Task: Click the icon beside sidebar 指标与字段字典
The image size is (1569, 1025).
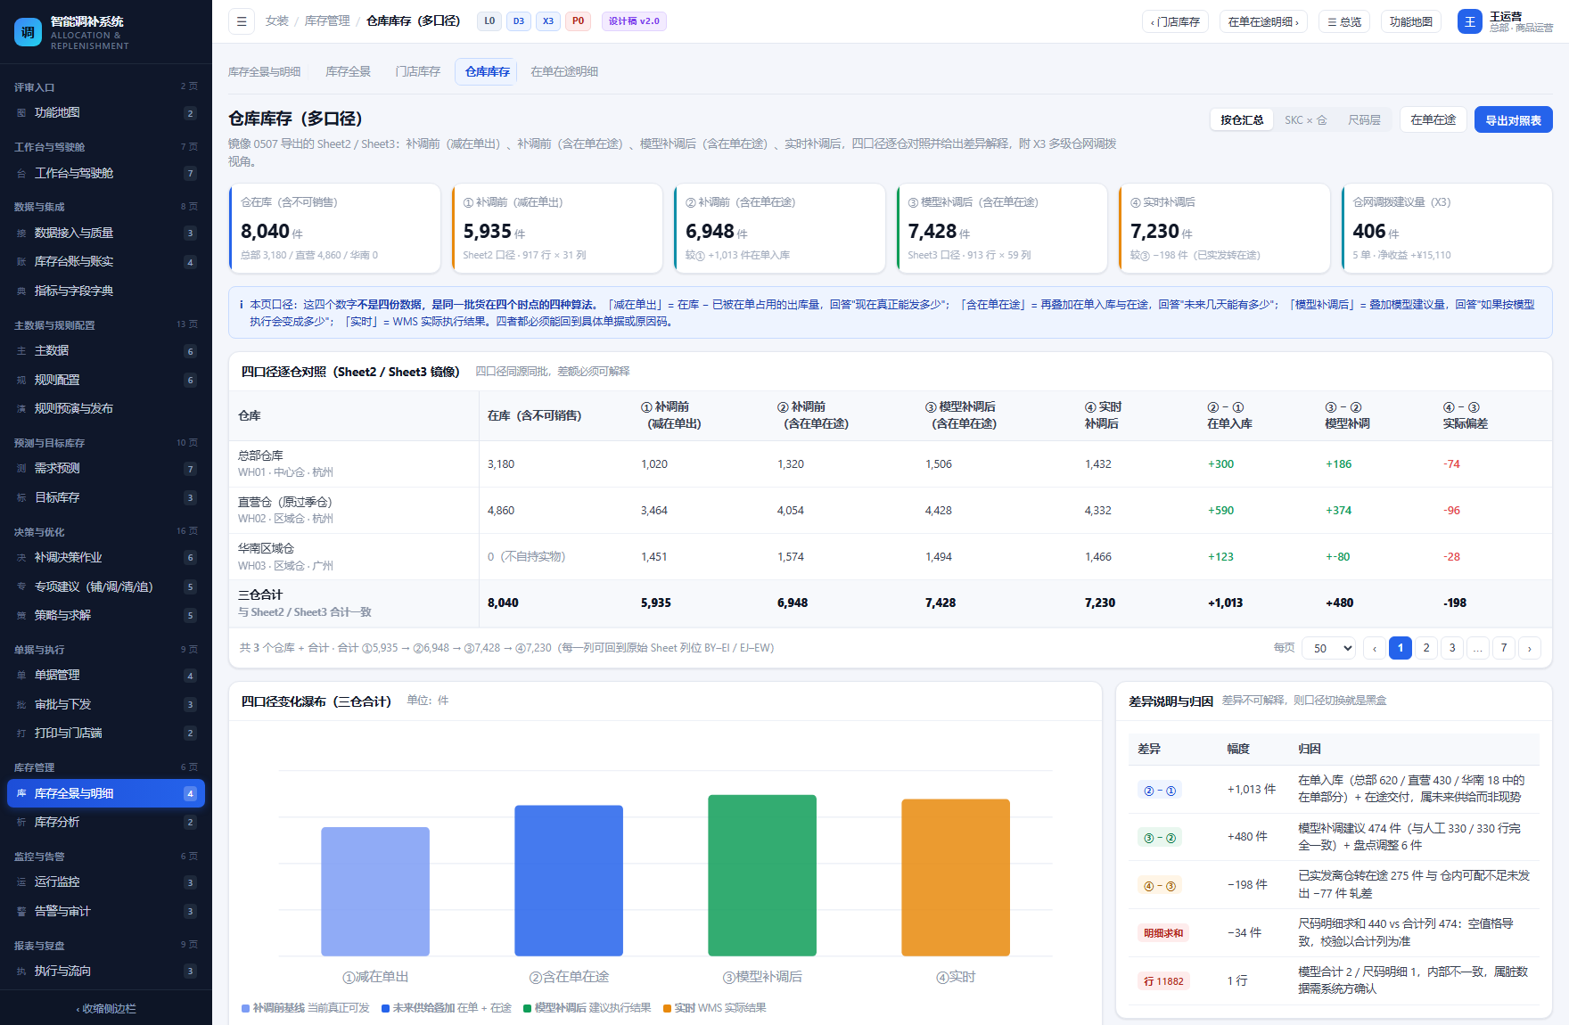Action: tap(21, 291)
